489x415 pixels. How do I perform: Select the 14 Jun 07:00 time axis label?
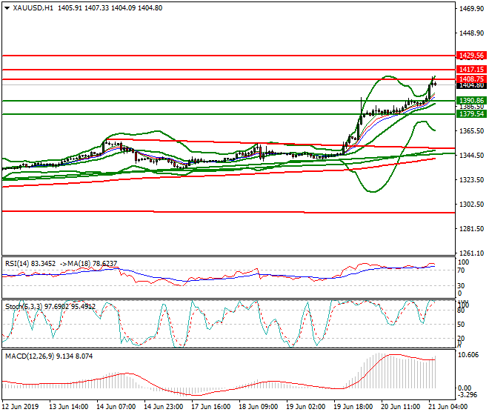coord(116,407)
